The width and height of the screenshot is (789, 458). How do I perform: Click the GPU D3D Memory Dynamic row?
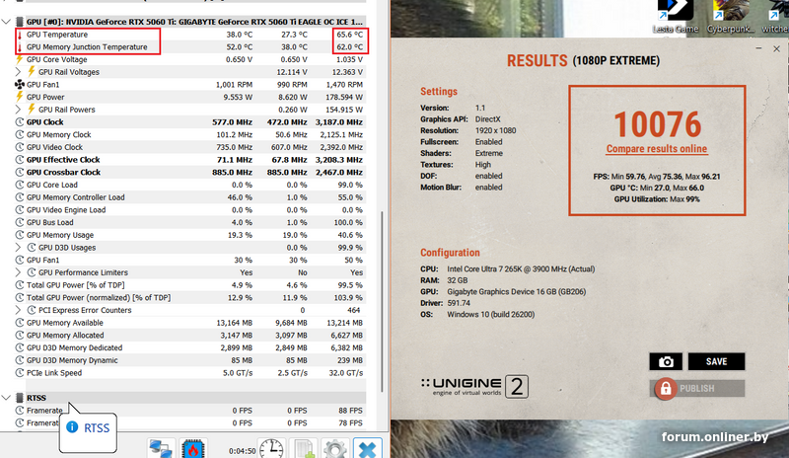click(189, 360)
